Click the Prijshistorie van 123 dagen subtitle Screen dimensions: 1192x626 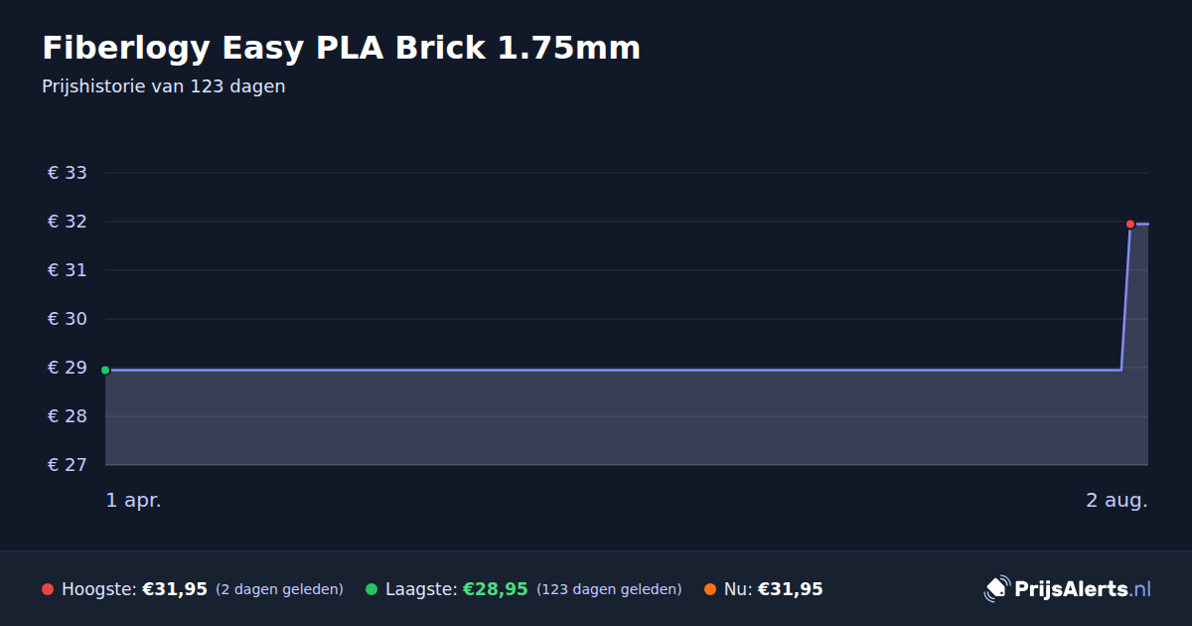pyautogui.click(x=164, y=86)
